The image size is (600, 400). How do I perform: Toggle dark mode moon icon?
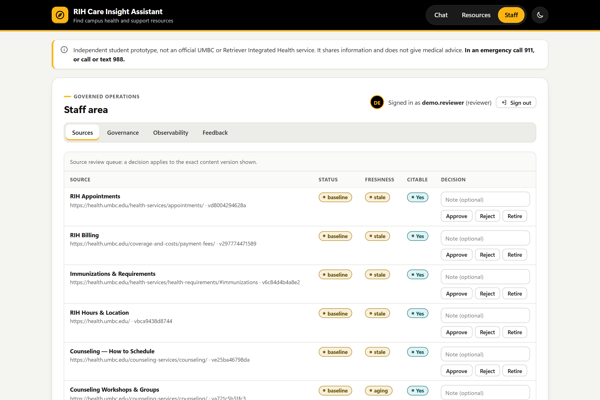[540, 15]
